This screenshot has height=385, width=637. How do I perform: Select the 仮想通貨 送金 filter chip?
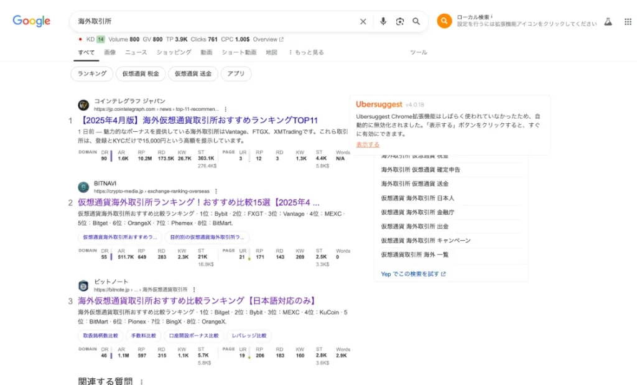(193, 74)
